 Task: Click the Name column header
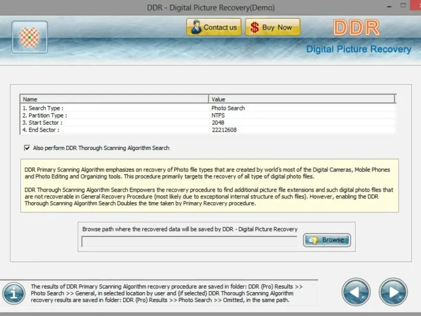point(114,99)
